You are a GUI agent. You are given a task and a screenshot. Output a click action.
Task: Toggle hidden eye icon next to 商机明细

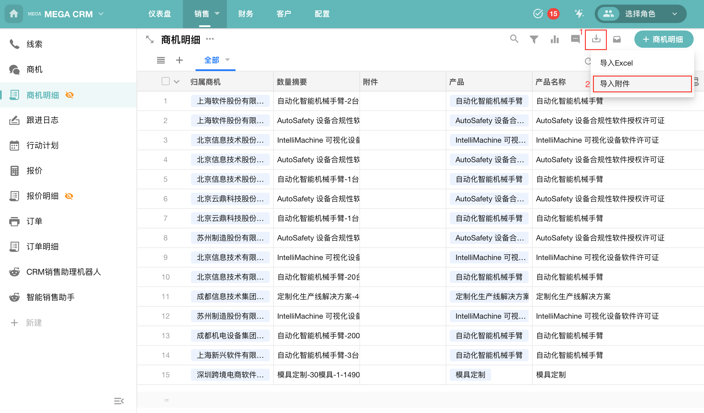[70, 95]
